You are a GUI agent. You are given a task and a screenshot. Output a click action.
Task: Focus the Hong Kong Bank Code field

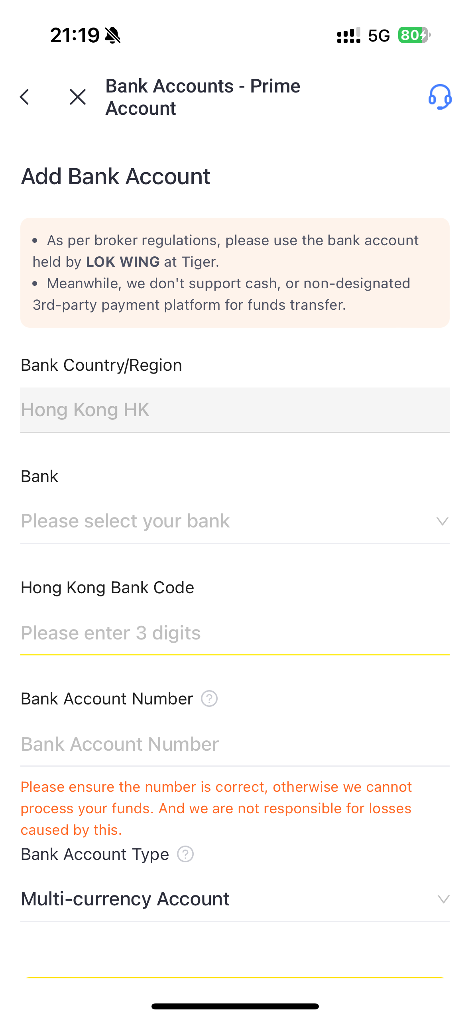point(235,633)
